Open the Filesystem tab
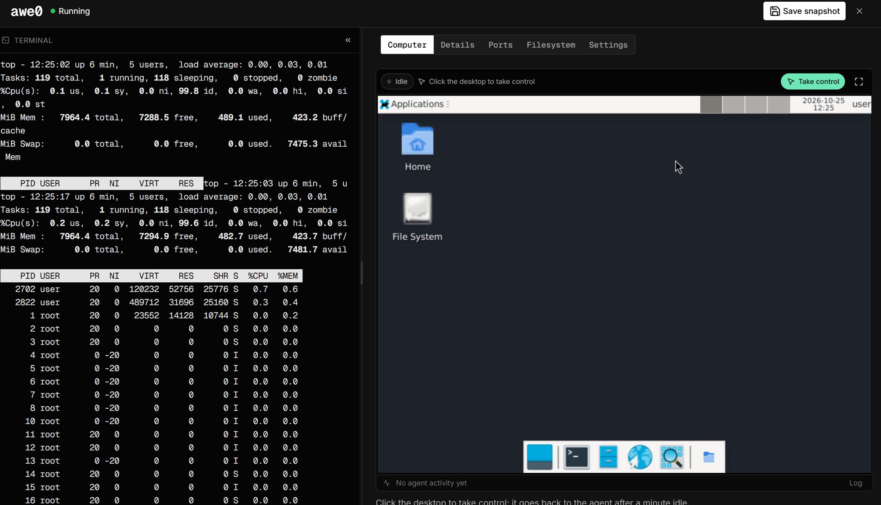This screenshot has width=881, height=505. pos(551,45)
